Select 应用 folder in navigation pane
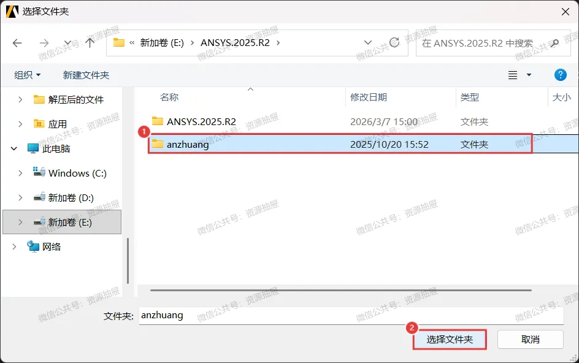 click(57, 124)
